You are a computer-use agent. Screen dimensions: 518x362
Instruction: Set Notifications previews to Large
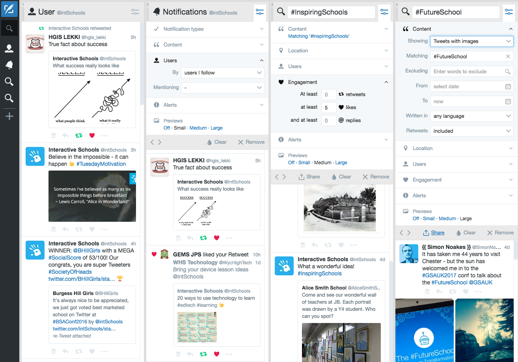[x=216, y=128]
